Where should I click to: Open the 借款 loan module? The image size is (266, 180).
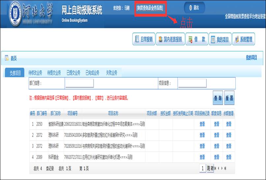[196, 39]
